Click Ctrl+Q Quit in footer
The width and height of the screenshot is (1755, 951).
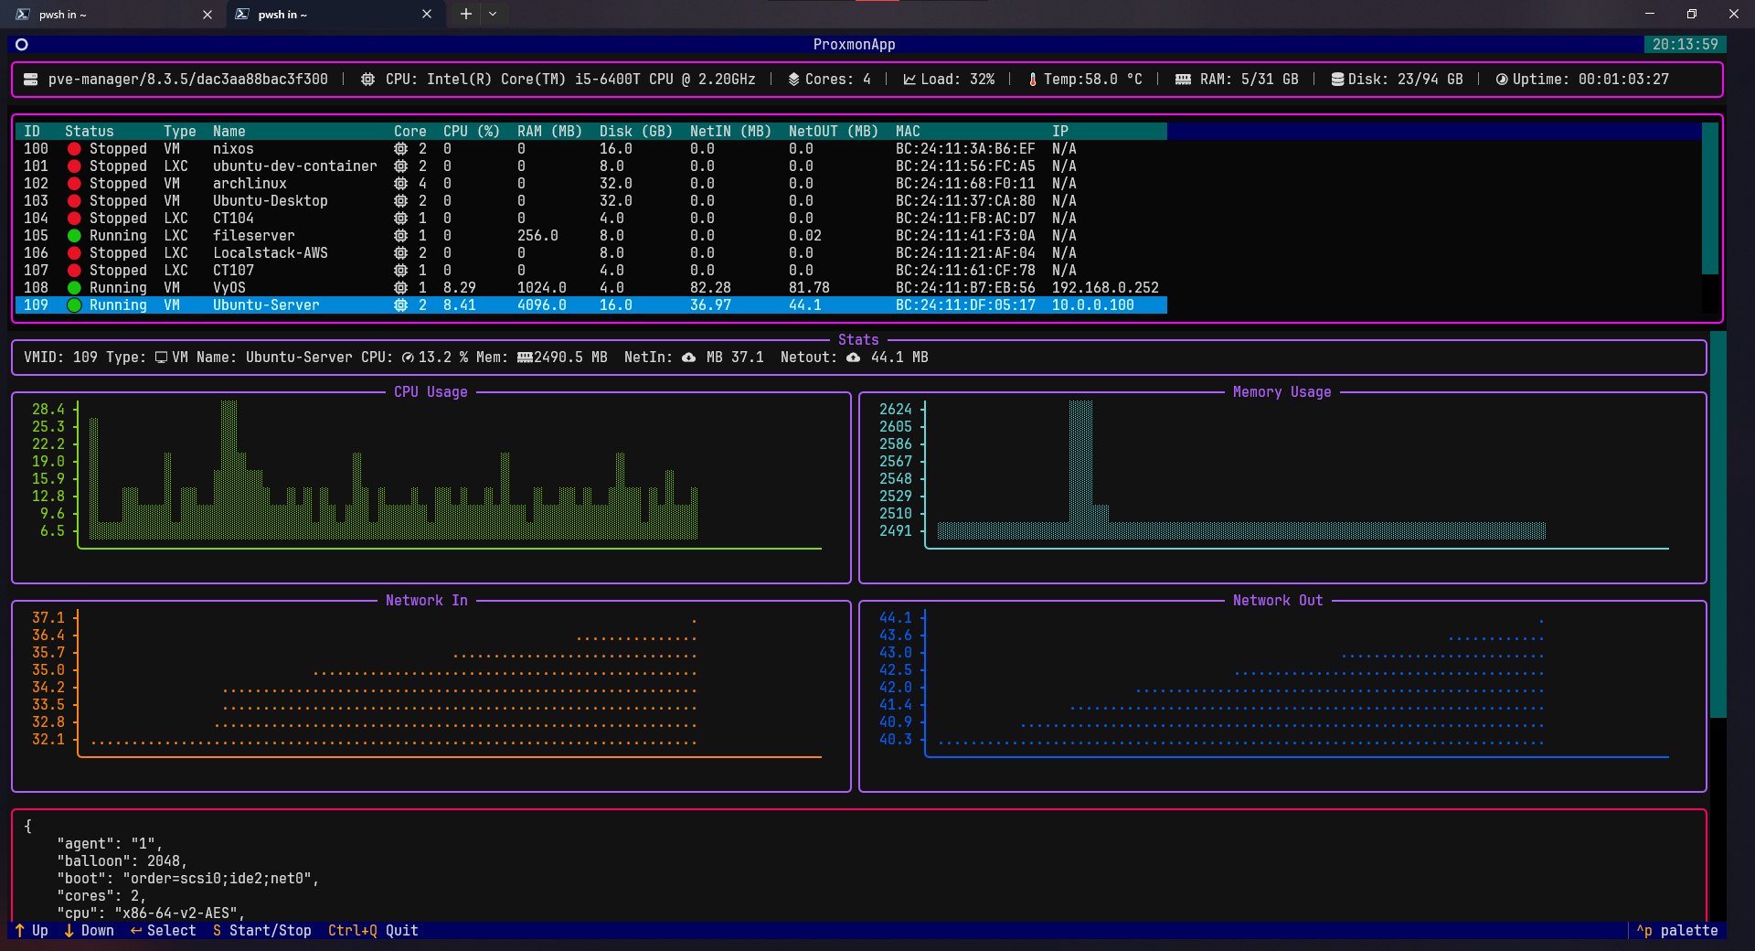pos(373,931)
